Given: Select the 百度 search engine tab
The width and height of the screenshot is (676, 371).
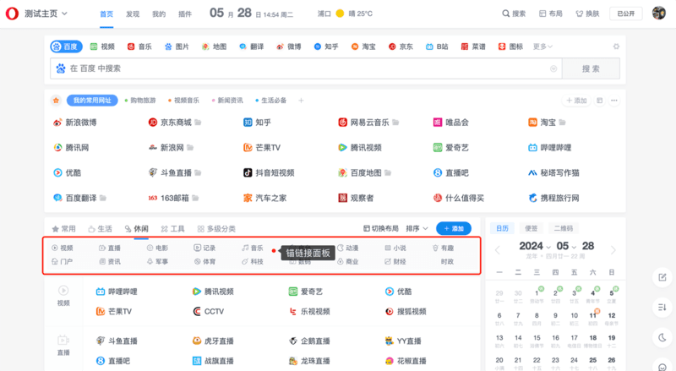Looking at the screenshot, I should click(x=67, y=46).
